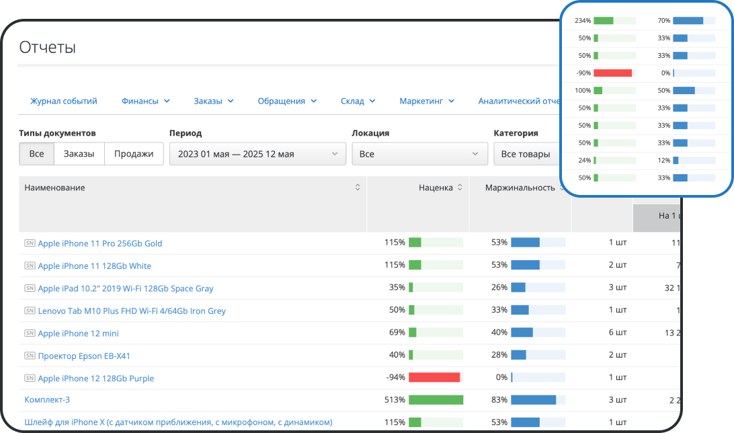Open the Журнал событий tab
Viewport: 734px width, 433px height.
point(64,101)
